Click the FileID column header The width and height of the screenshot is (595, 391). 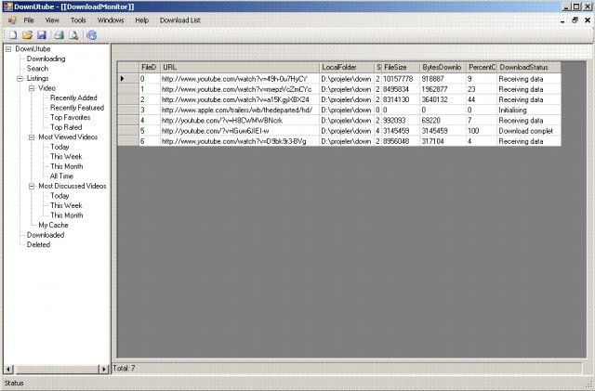point(149,68)
